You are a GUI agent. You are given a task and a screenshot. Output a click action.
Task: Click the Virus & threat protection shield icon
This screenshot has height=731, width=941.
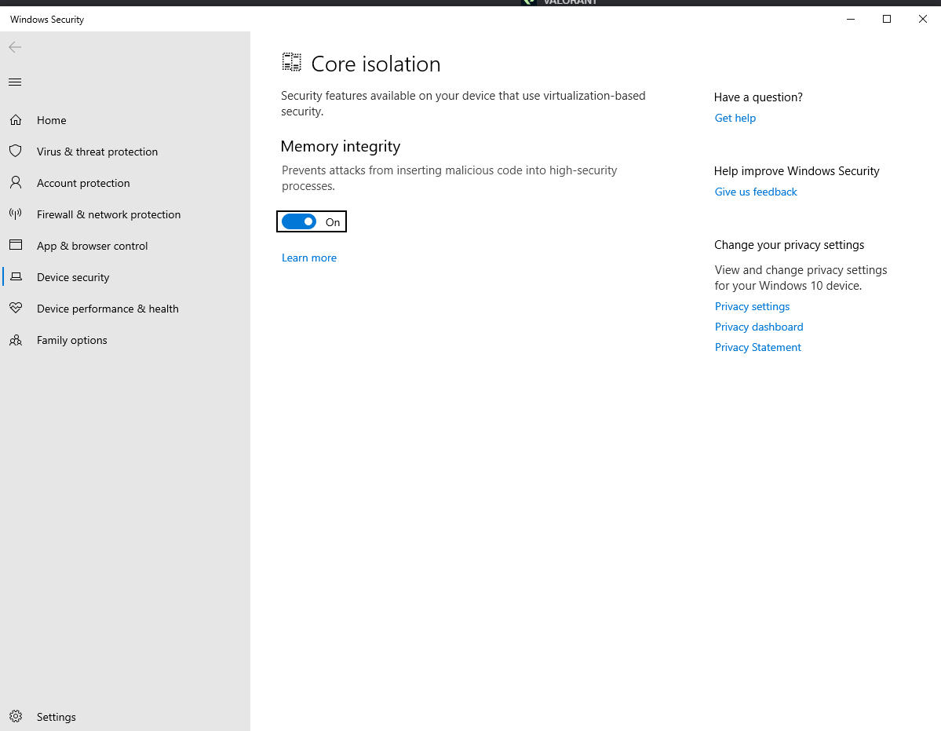[x=16, y=152]
